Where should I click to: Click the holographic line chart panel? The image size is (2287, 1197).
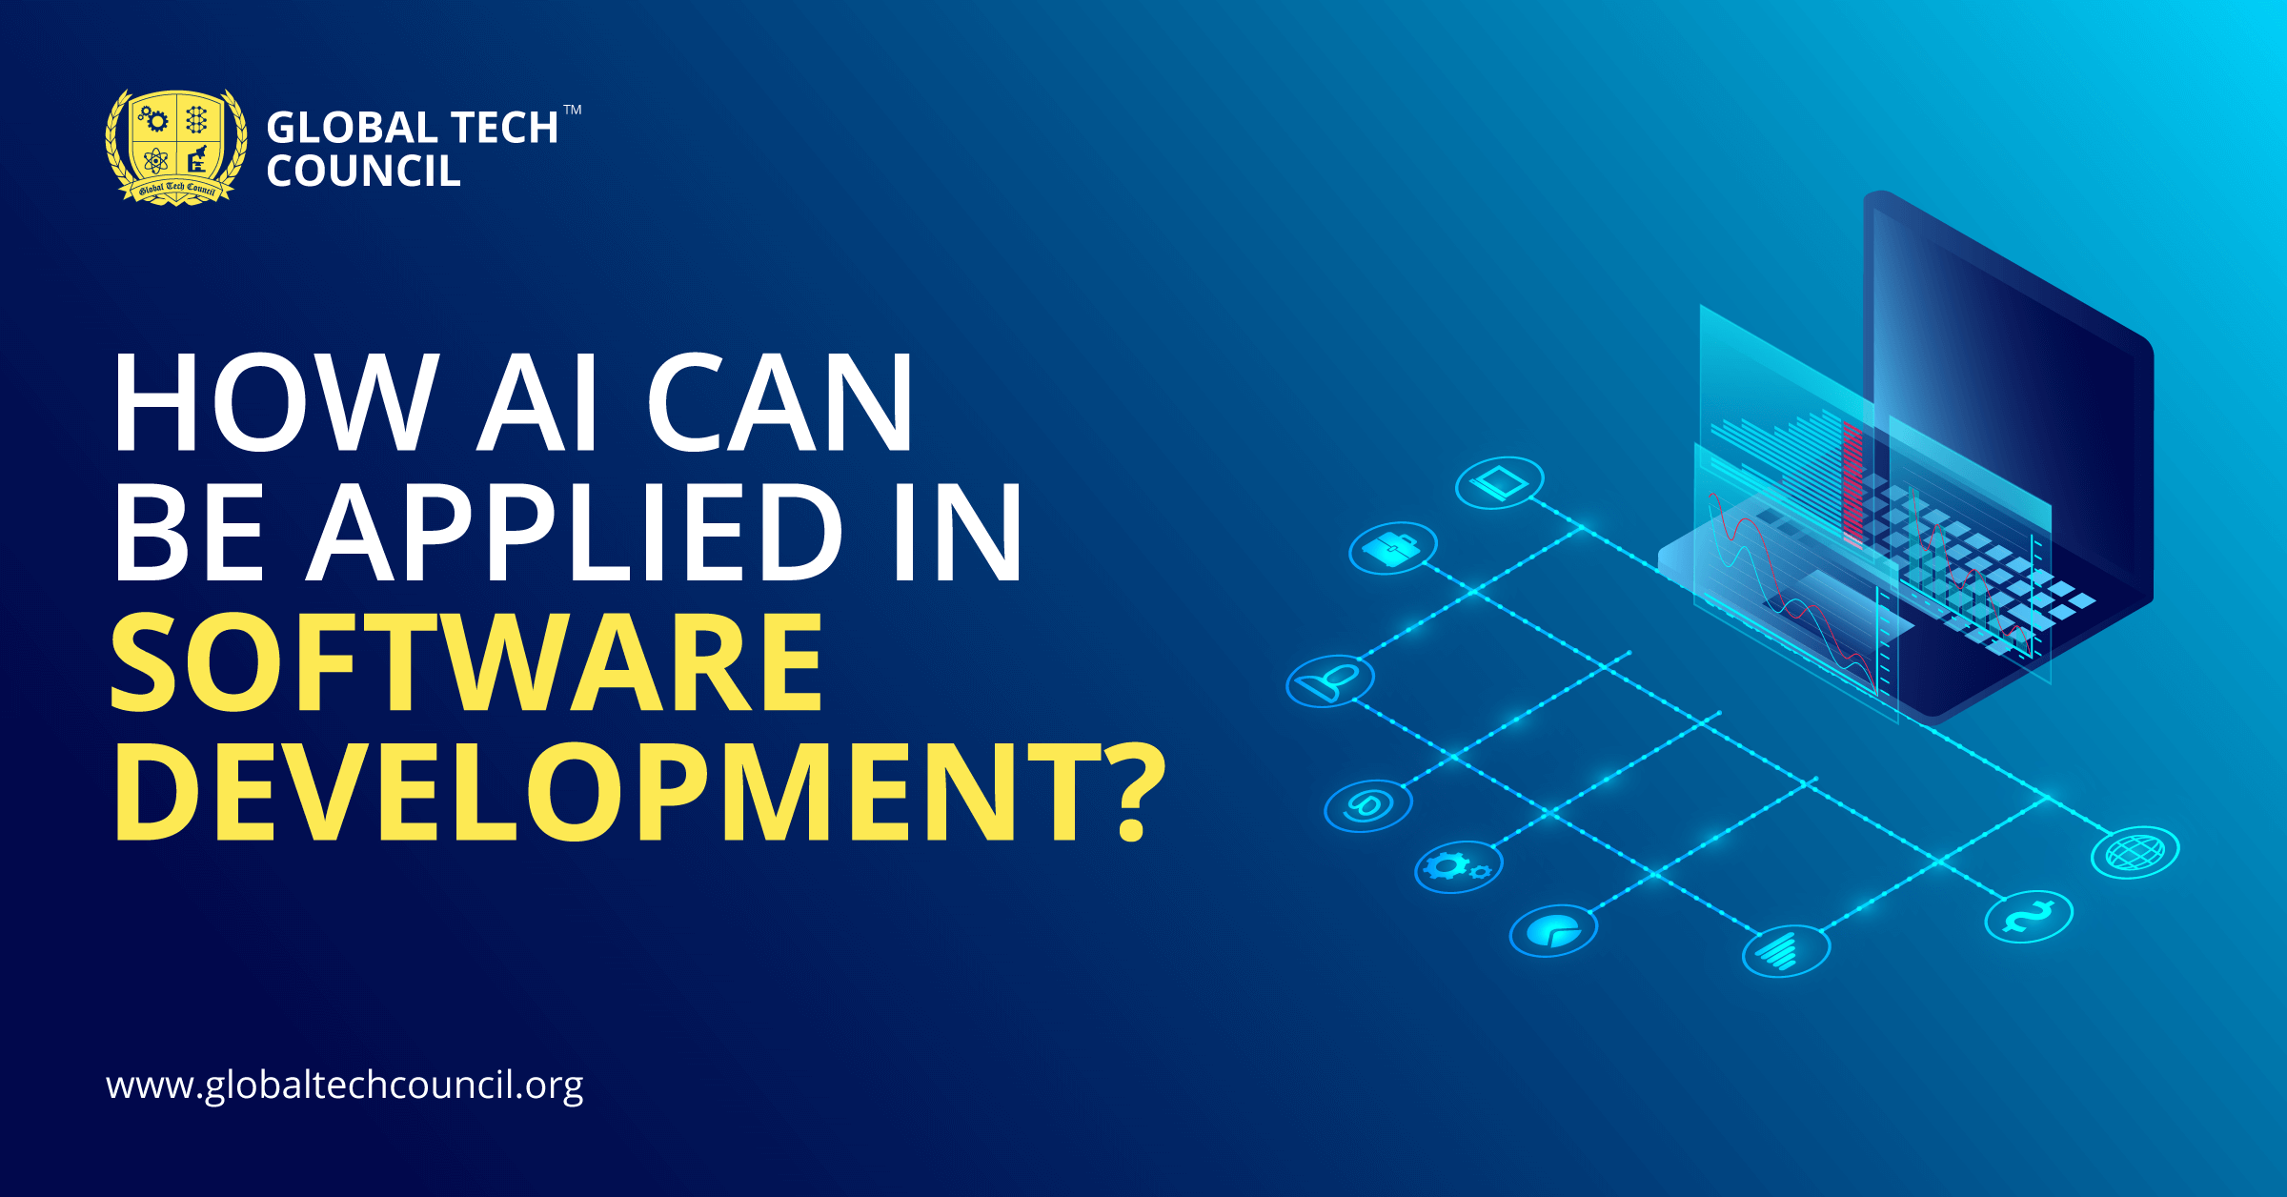1796,581
